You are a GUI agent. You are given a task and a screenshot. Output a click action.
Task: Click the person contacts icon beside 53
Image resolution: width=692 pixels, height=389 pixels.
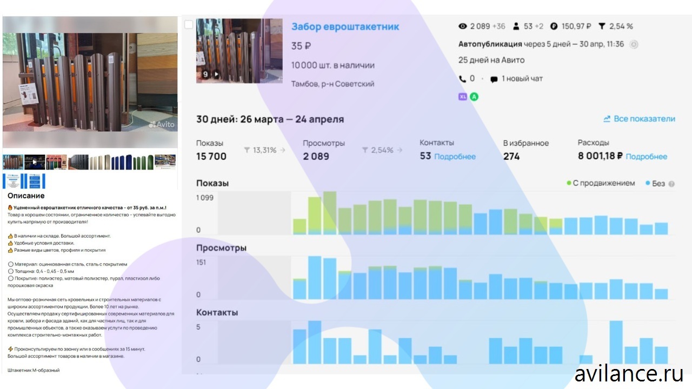tap(516, 26)
